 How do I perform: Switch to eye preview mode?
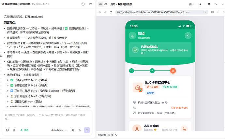[106, 4]
